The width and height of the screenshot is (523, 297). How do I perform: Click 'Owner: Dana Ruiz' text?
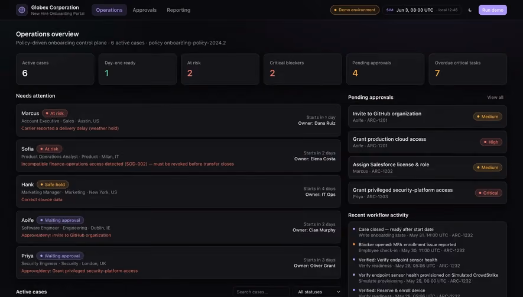[317, 123]
